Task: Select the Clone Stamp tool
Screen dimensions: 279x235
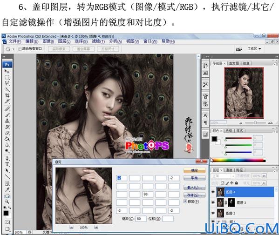Action: click(7, 121)
